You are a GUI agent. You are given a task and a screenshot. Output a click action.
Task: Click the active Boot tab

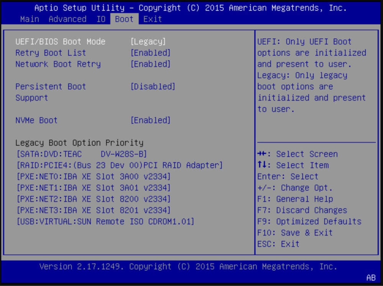click(x=124, y=19)
